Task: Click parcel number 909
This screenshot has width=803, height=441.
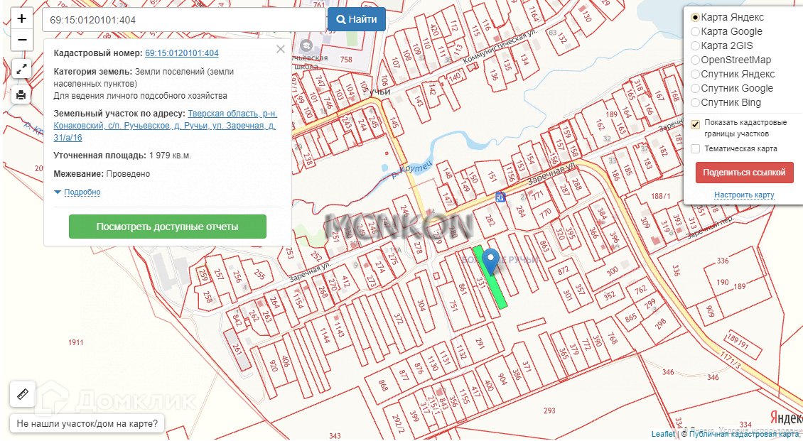Action: click(x=710, y=310)
